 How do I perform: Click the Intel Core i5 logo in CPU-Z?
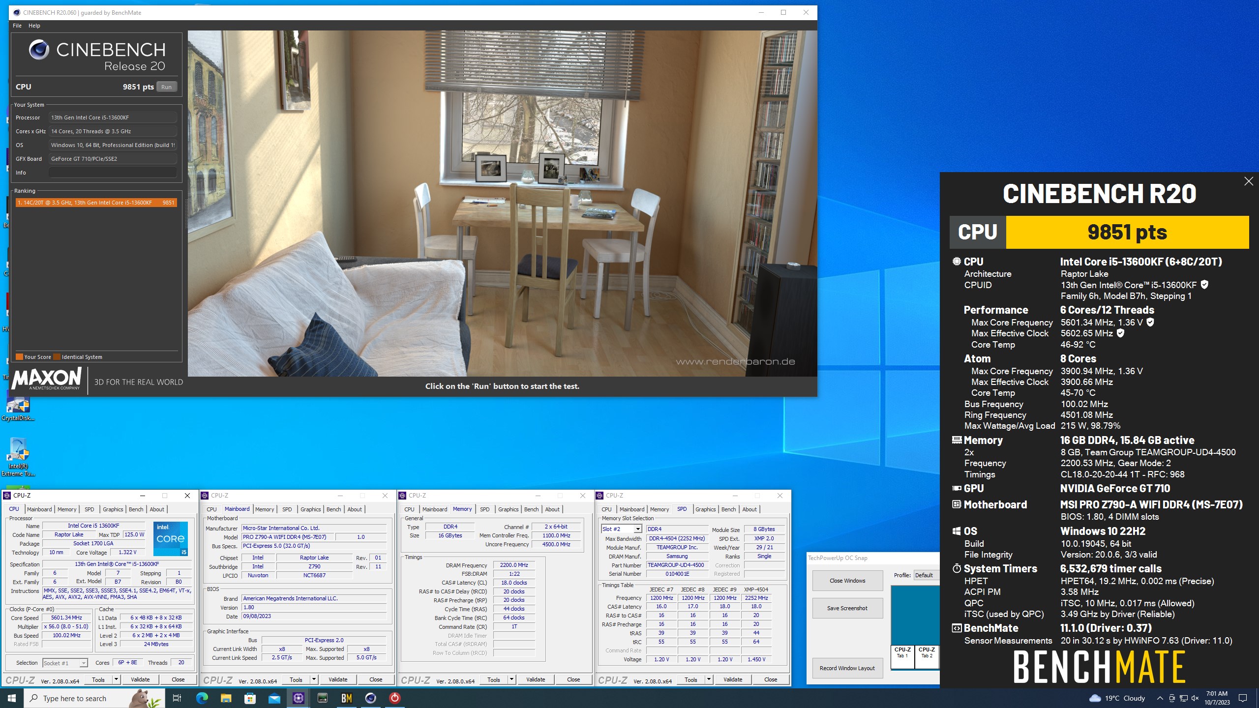click(170, 538)
